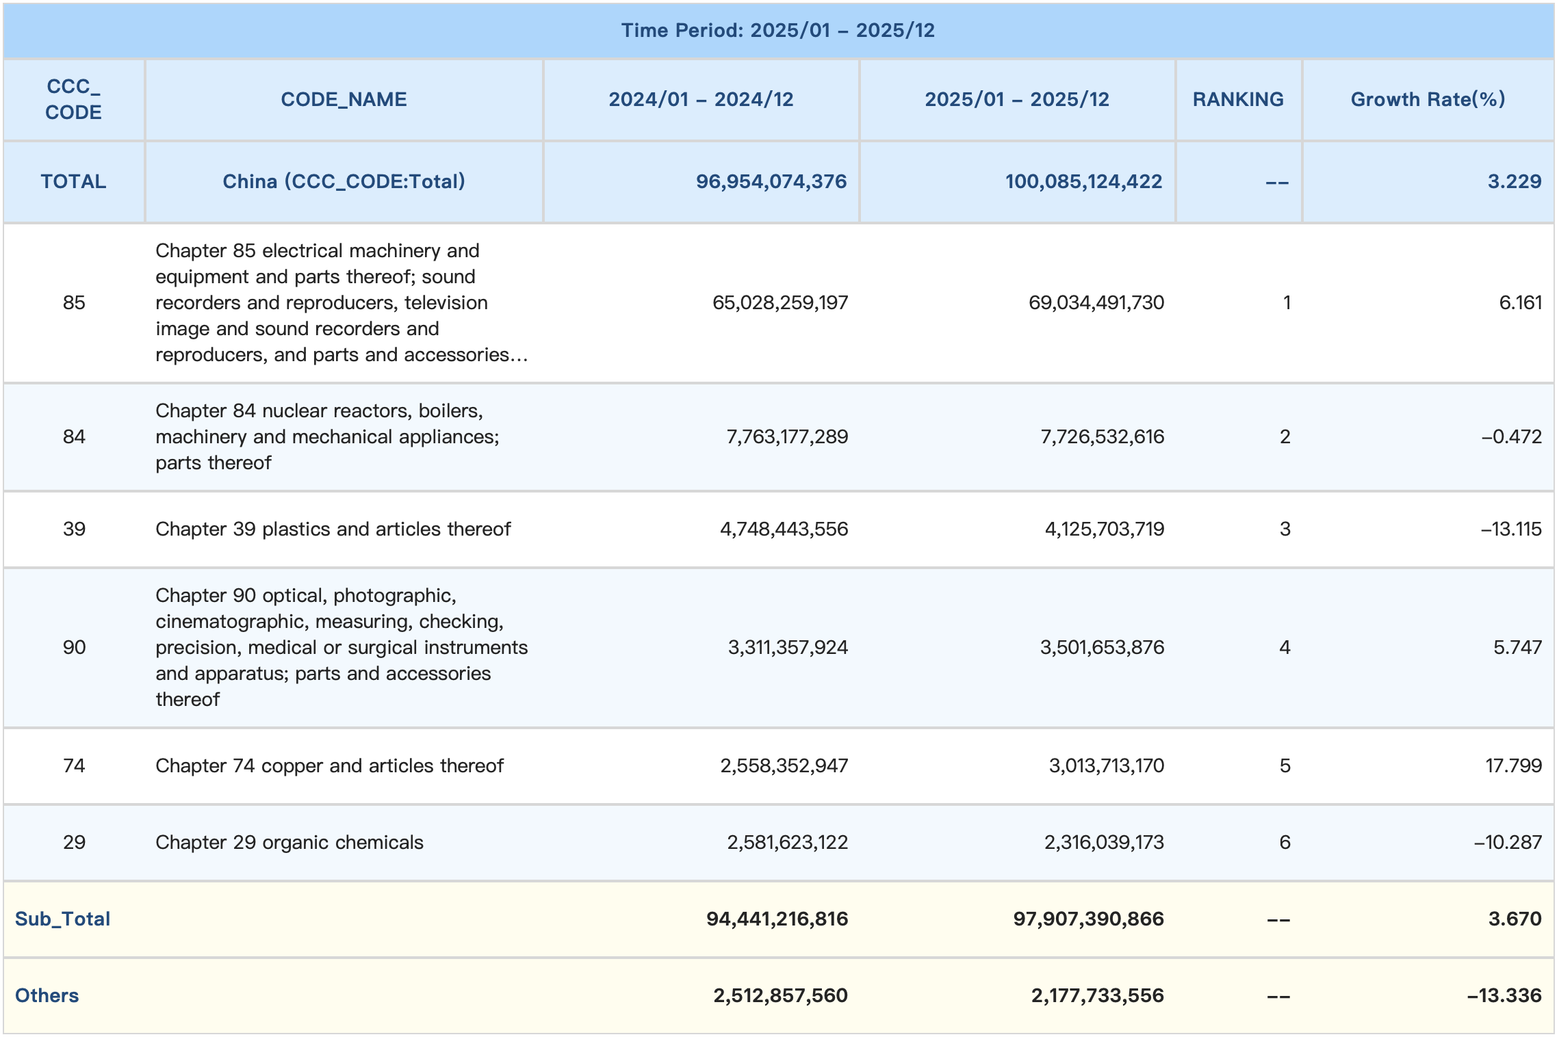
Task: Click the Time Period title bar
Action: pyautogui.click(x=778, y=30)
